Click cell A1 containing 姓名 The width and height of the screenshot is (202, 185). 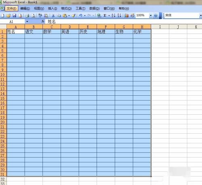coord(16,32)
